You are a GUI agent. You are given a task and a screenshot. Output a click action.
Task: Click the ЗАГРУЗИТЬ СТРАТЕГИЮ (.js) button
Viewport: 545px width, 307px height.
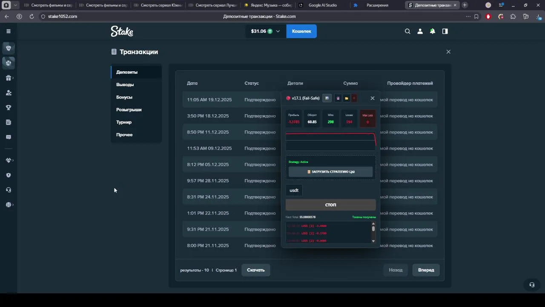click(x=330, y=171)
